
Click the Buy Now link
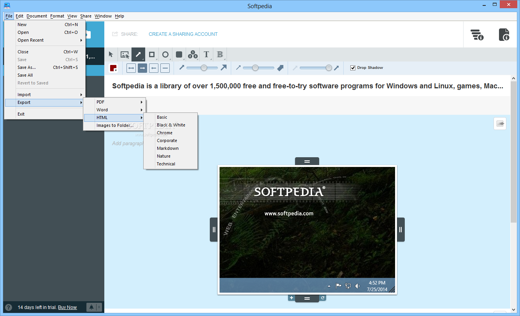(x=67, y=307)
